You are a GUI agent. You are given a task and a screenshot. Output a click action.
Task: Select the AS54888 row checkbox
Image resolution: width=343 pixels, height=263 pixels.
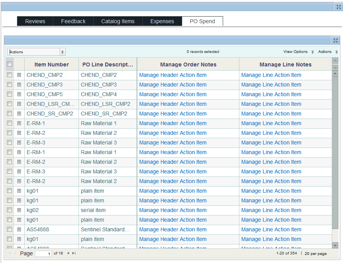coord(9,229)
